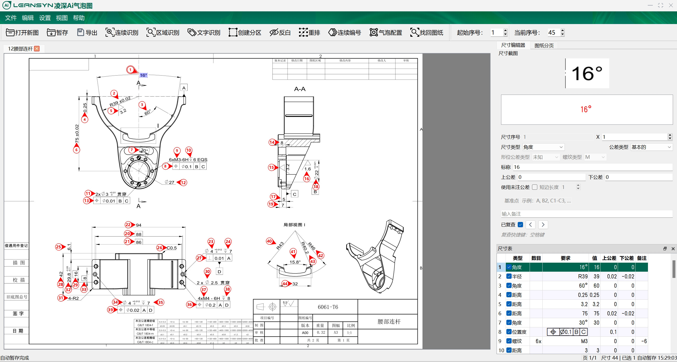
Task: Adjust the 起始序号 spinner arrows
Action: click(506, 33)
